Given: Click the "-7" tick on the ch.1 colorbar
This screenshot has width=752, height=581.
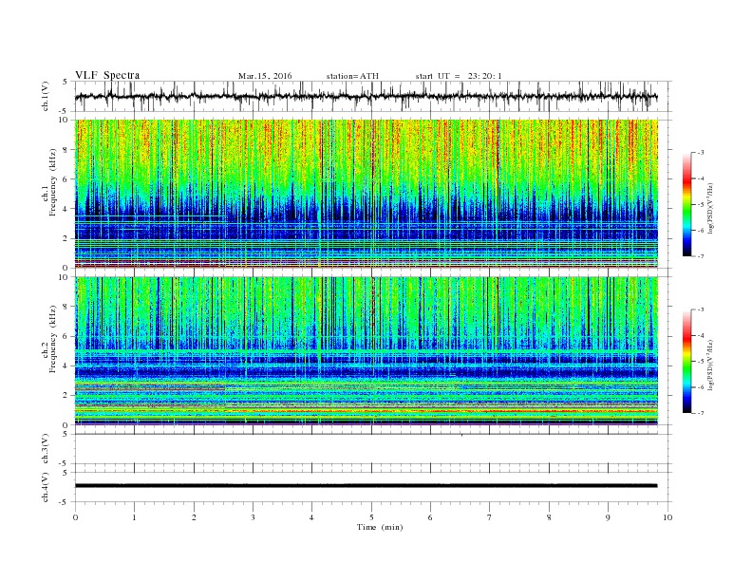Looking at the screenshot, I should point(700,256).
